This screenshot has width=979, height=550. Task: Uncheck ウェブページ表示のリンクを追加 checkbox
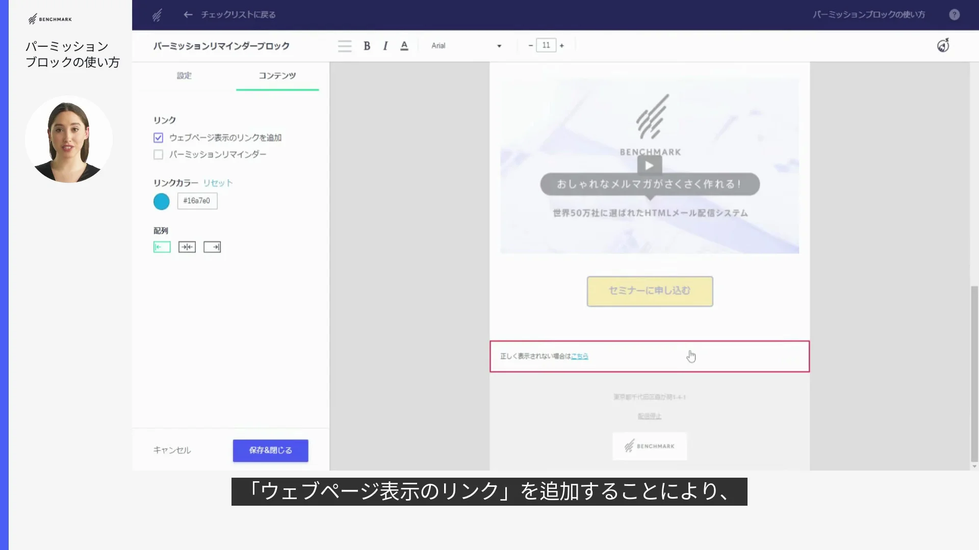click(158, 137)
